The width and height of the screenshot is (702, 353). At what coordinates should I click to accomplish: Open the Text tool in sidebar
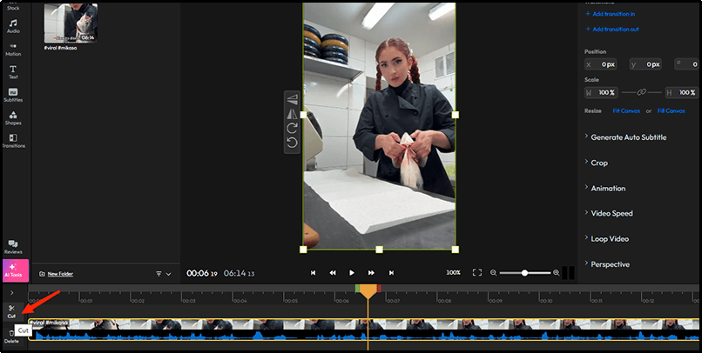click(13, 70)
